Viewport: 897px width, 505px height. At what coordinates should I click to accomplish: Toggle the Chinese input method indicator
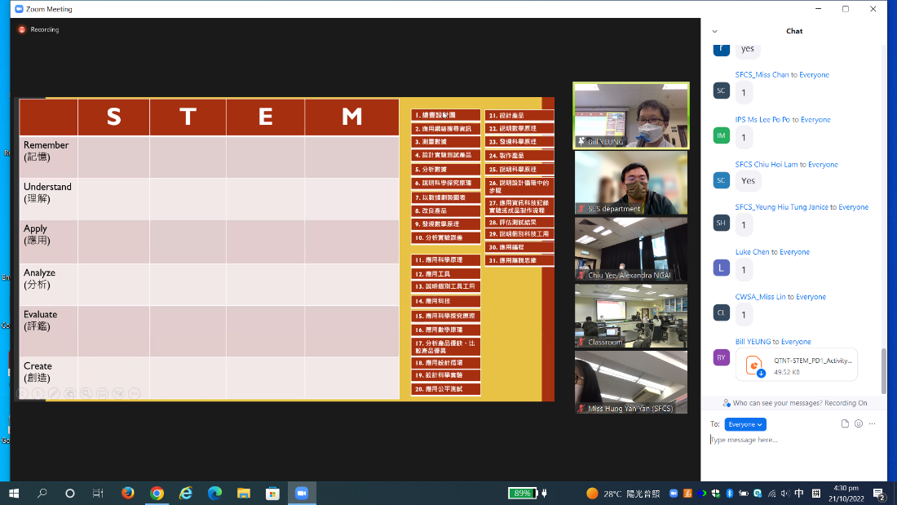coord(798,494)
